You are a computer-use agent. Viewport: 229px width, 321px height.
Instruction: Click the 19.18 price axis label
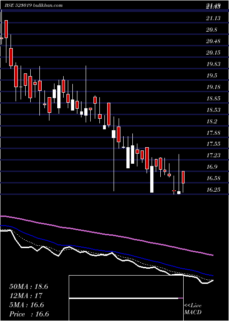[213, 87]
